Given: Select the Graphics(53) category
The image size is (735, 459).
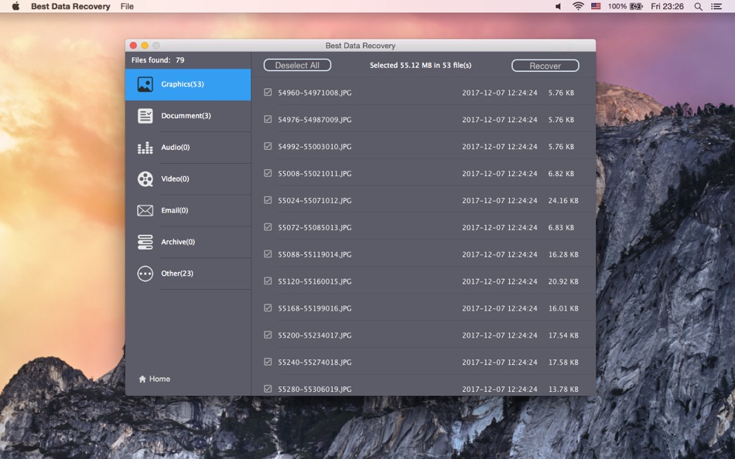Looking at the screenshot, I should (188, 84).
